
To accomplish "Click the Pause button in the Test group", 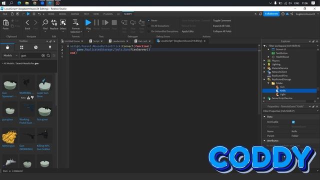I will pos(96,22).
